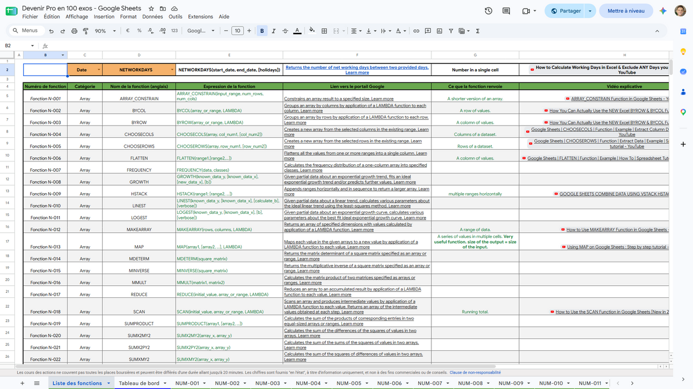Click the print icon
693x389 pixels.
point(74,31)
